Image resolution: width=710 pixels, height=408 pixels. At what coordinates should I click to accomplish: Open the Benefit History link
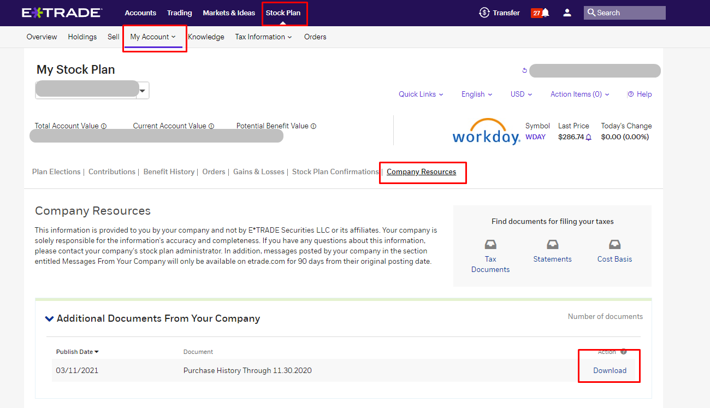point(169,172)
